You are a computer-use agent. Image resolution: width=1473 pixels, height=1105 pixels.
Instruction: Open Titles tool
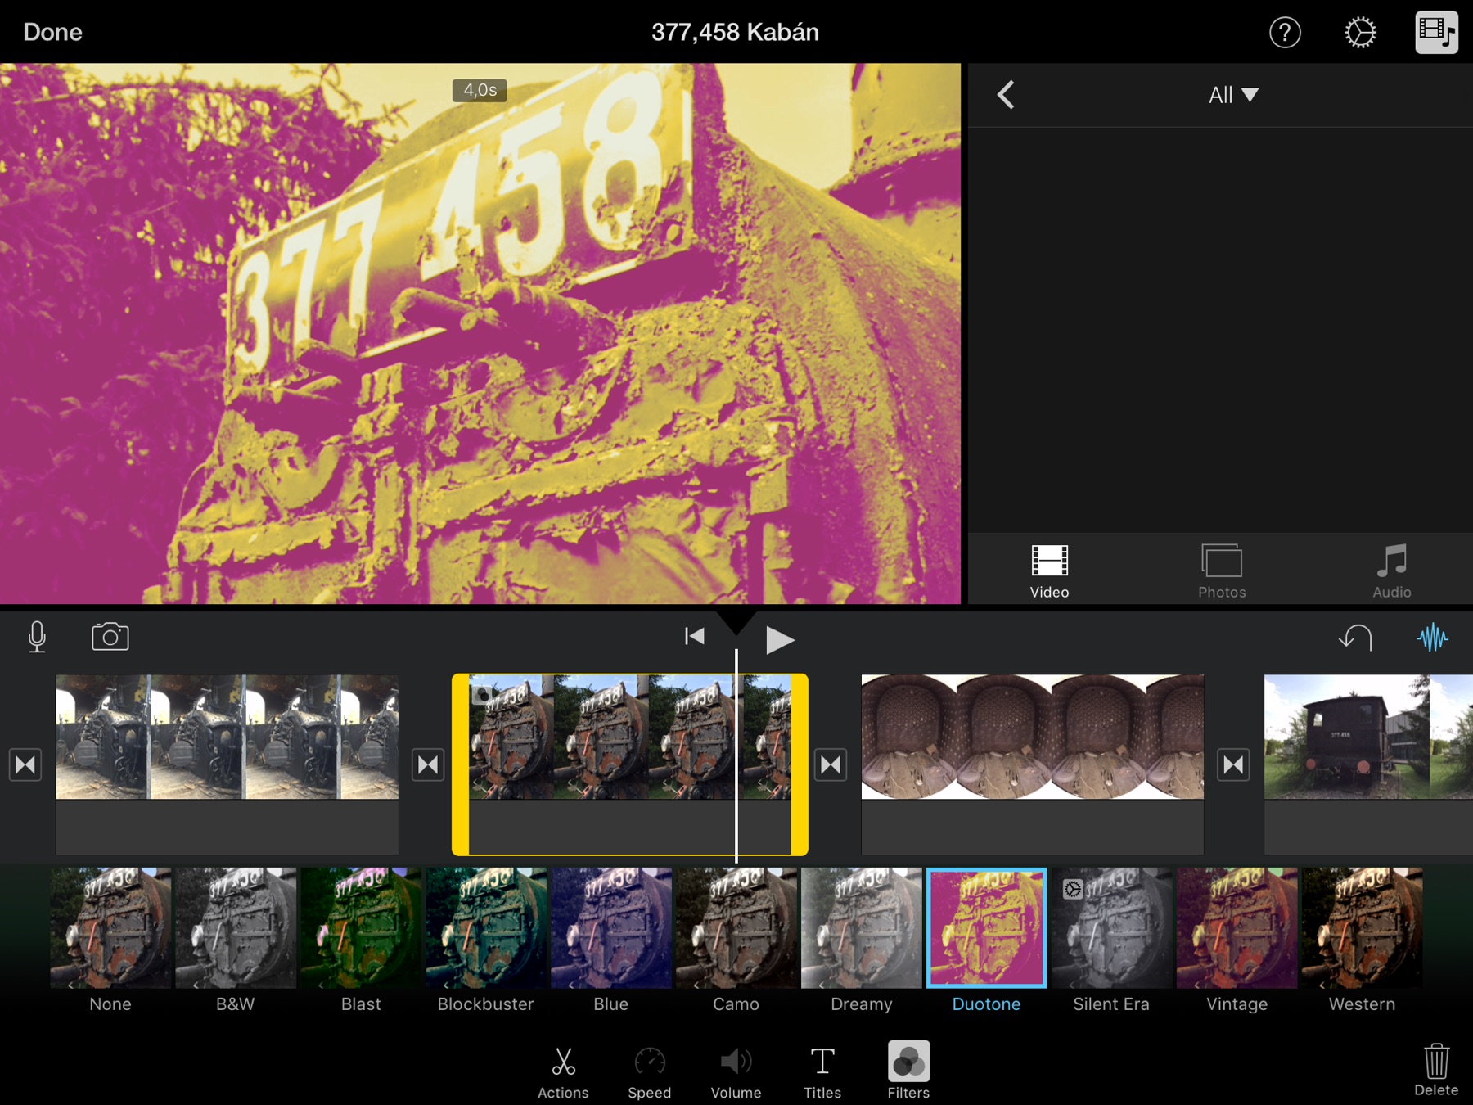822,1072
